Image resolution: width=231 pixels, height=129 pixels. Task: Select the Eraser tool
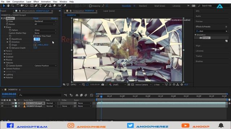pyautogui.click(x=55, y=6)
